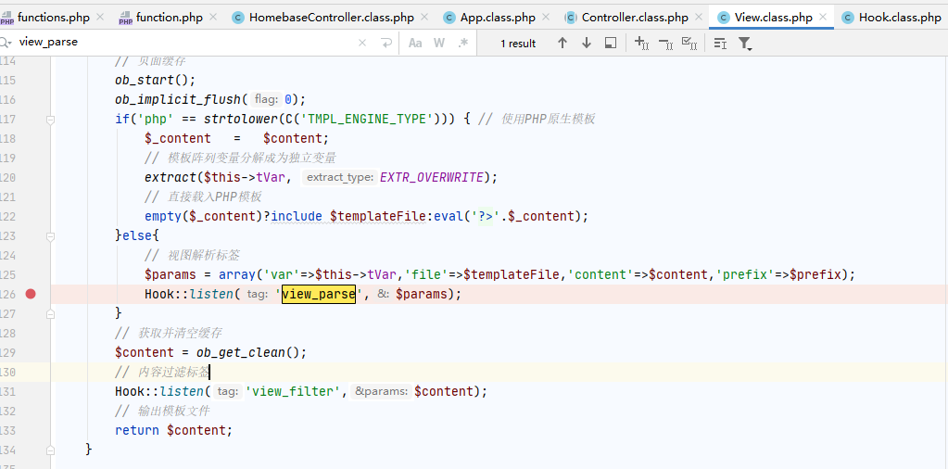Click 'TMPL_ENGINE_TYPE' string

370,119
